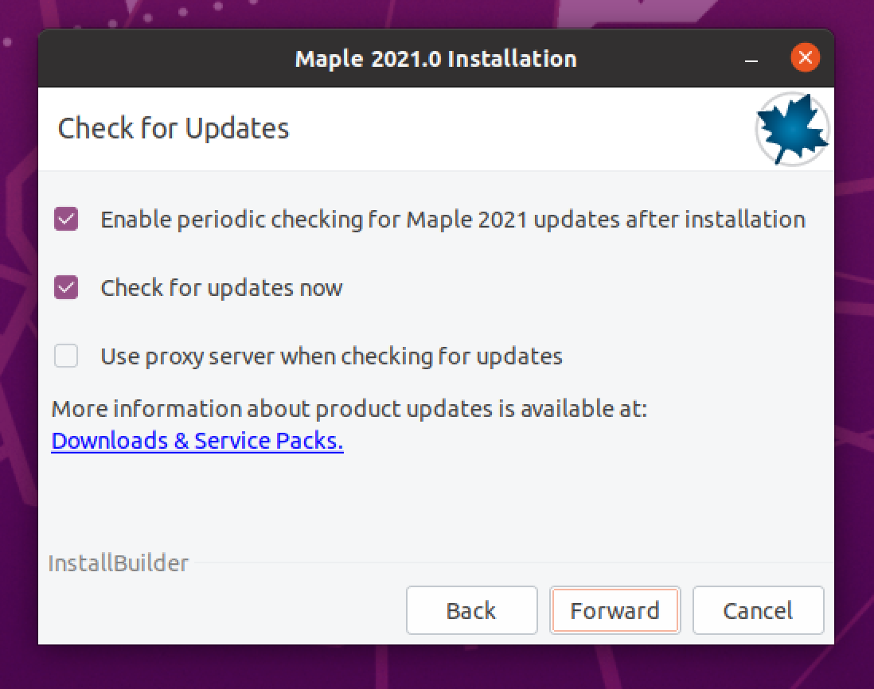Click the 'Use proxy server when checking' label
The height and width of the screenshot is (689, 874).
click(331, 356)
